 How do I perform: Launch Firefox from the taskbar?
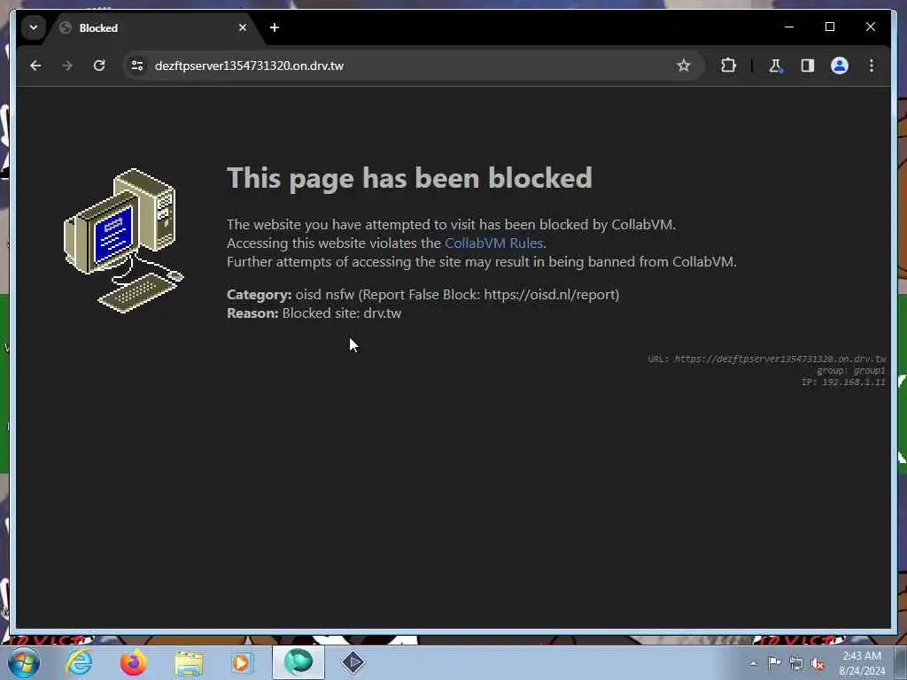(133, 662)
